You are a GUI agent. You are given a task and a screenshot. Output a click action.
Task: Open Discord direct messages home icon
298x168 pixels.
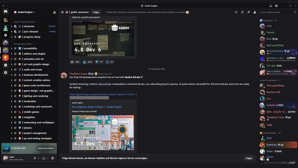(x=6, y=12)
